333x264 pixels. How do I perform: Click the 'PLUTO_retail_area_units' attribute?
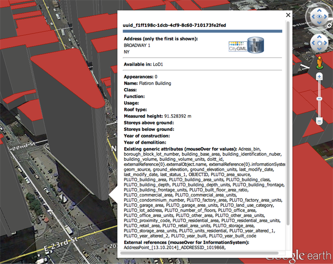(186, 225)
